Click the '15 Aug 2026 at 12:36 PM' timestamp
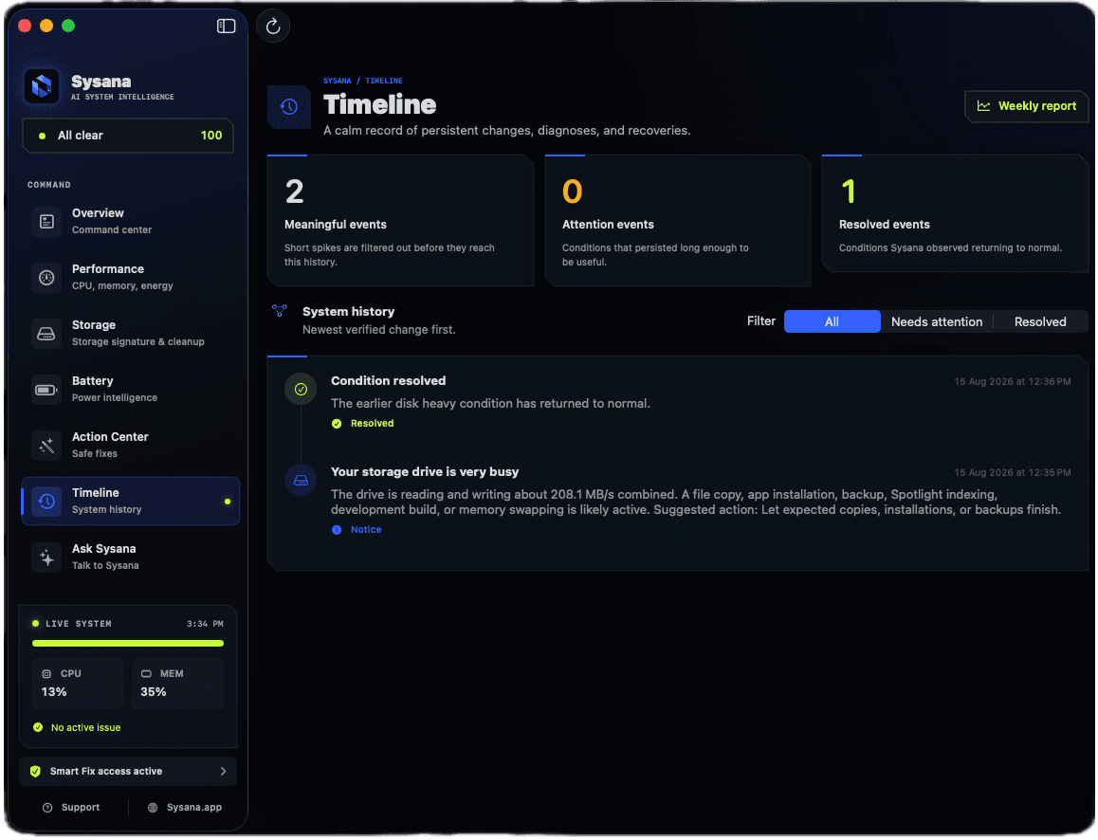 [1012, 382]
